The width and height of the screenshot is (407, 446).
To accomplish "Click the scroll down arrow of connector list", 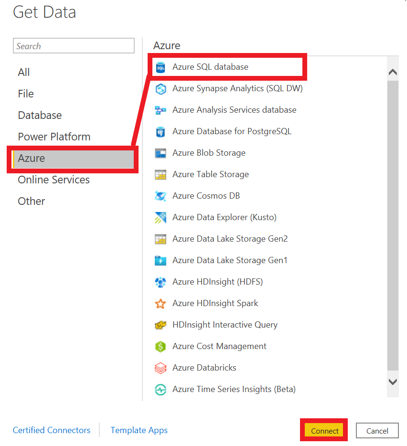I will coord(393,382).
